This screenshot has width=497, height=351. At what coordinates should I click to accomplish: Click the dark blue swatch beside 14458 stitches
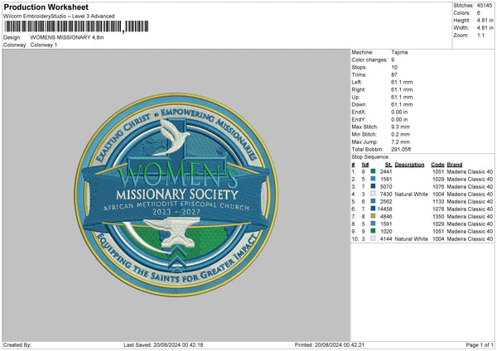tap(373, 209)
